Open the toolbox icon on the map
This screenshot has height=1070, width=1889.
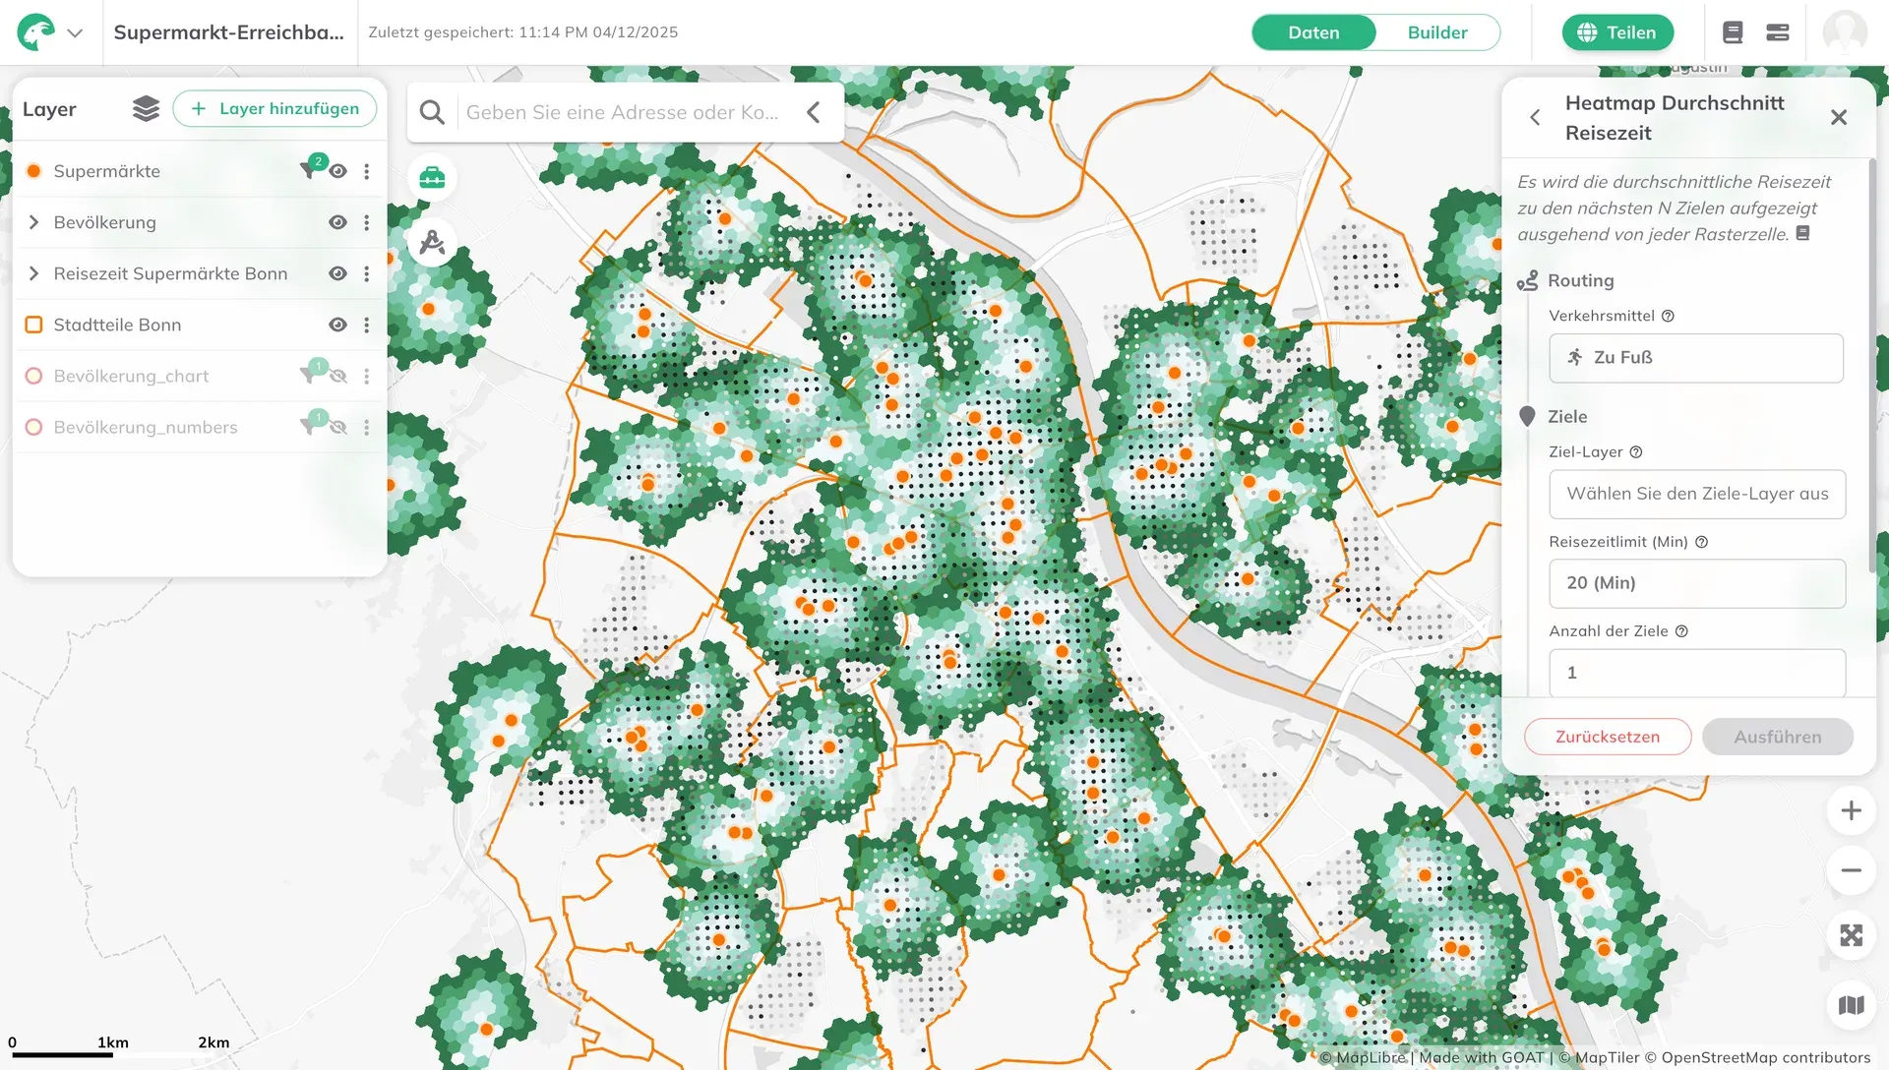432,178
